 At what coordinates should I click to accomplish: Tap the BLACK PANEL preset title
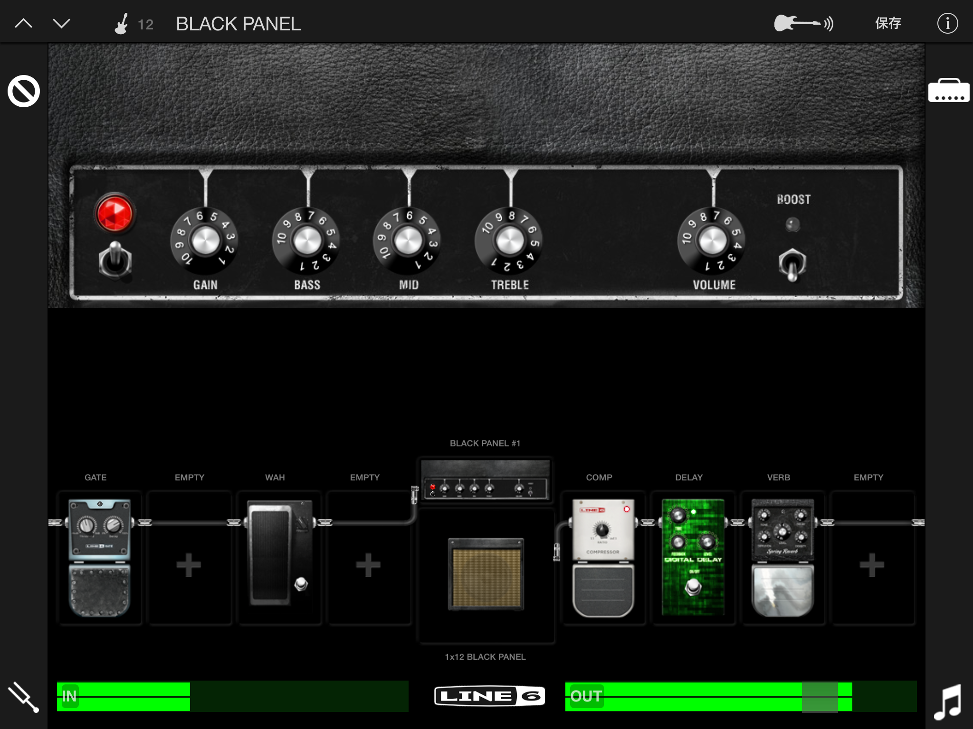[x=238, y=24]
